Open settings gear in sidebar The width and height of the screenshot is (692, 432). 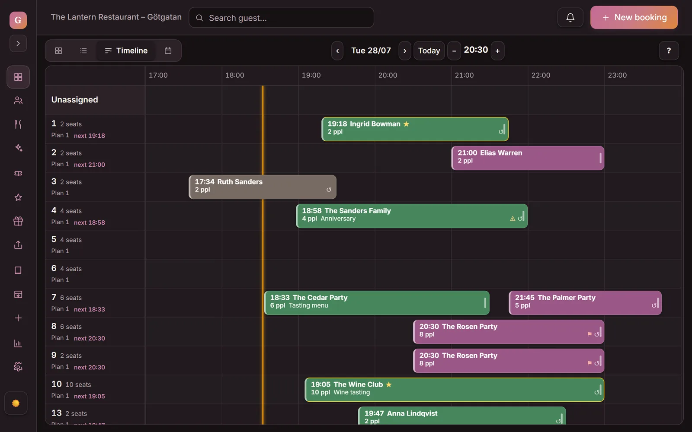pyautogui.click(x=18, y=367)
